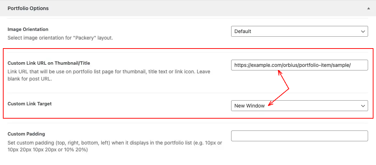Click the Custom Link Target chevron arrow
The image size is (376, 165).
(363, 106)
